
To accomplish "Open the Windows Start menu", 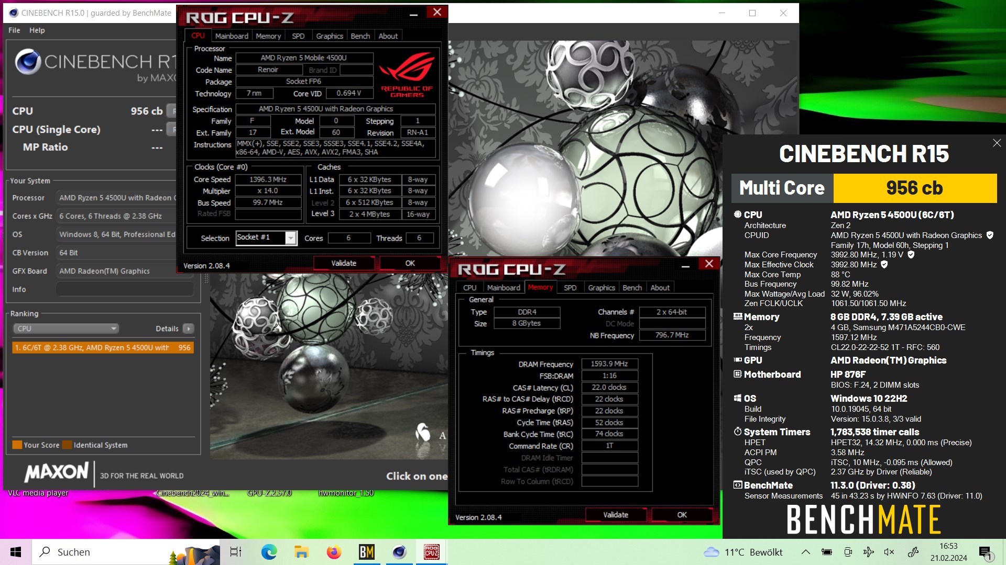I will point(16,552).
